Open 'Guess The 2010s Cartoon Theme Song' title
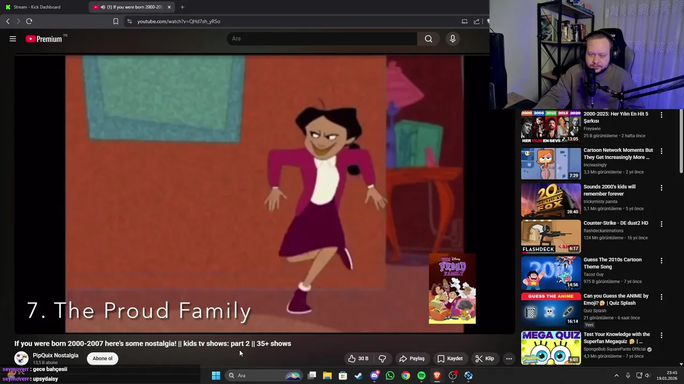The height and width of the screenshot is (384, 684). [x=612, y=263]
